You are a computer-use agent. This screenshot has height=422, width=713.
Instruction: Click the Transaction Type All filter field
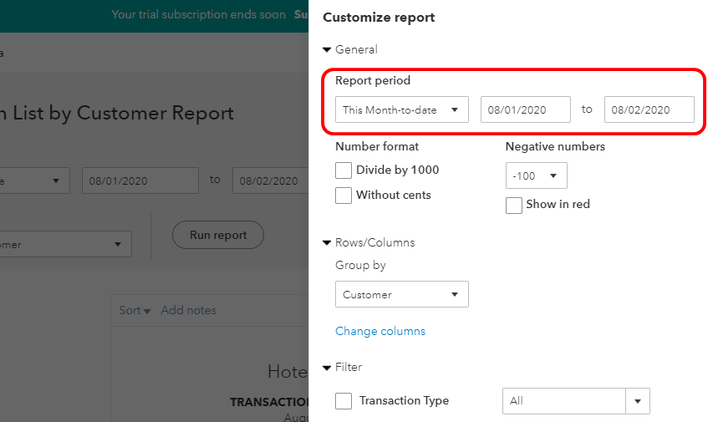click(563, 401)
